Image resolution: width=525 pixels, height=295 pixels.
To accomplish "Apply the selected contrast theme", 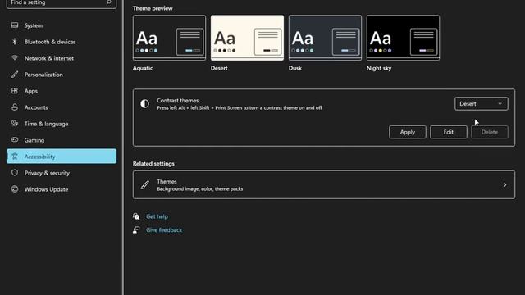I will tap(408, 132).
